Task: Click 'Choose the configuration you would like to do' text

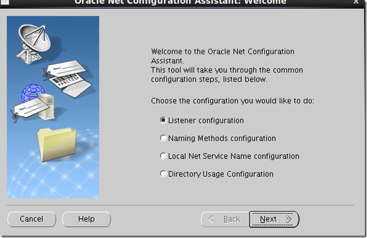Action: (233, 101)
